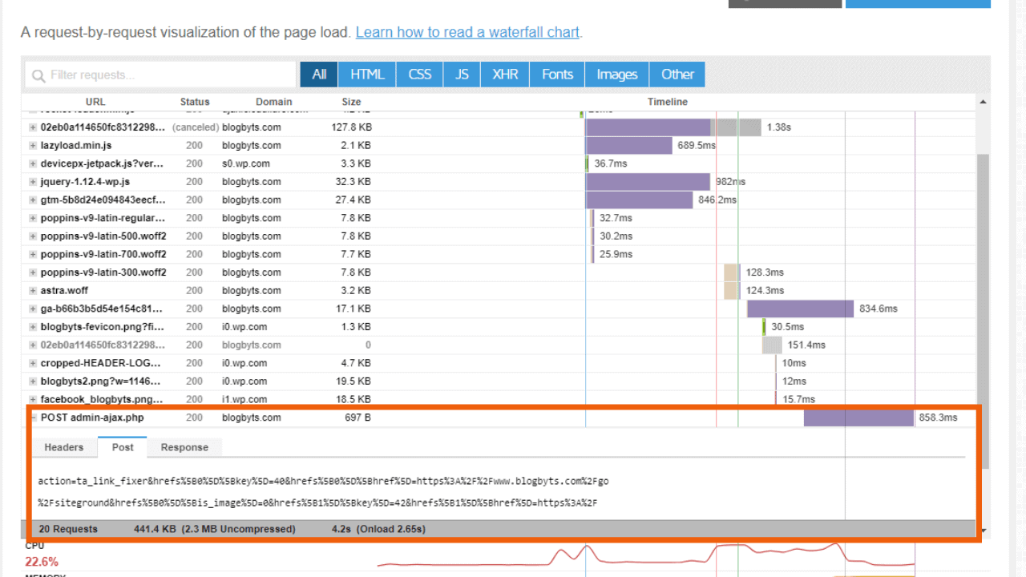Click the waterfall vertical scrollbar thumb
The width and height of the screenshot is (1026, 577).
[x=983, y=313]
